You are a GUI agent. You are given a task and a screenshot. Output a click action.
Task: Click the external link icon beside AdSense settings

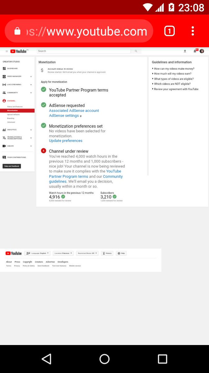point(81,116)
